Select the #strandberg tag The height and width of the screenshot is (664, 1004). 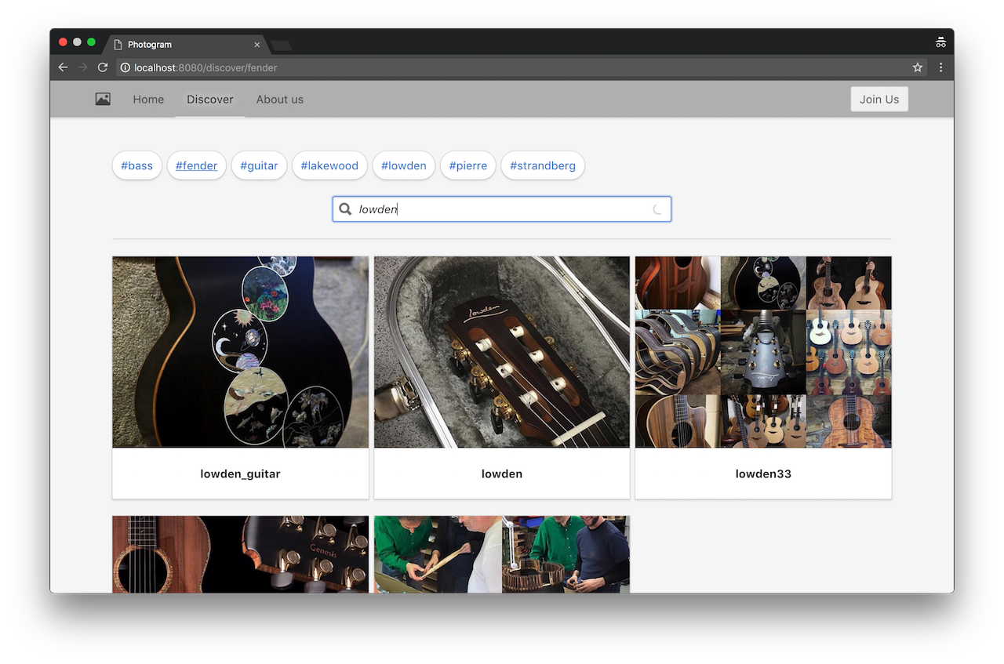543,165
